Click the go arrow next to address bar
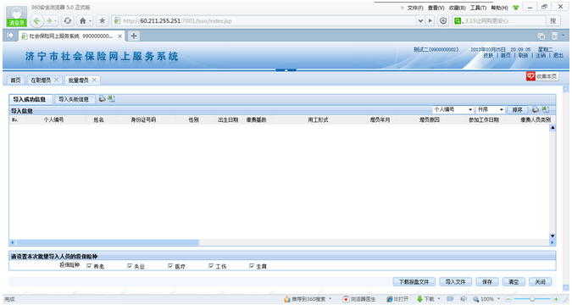Screen dimensions: 572x305 click(430, 21)
